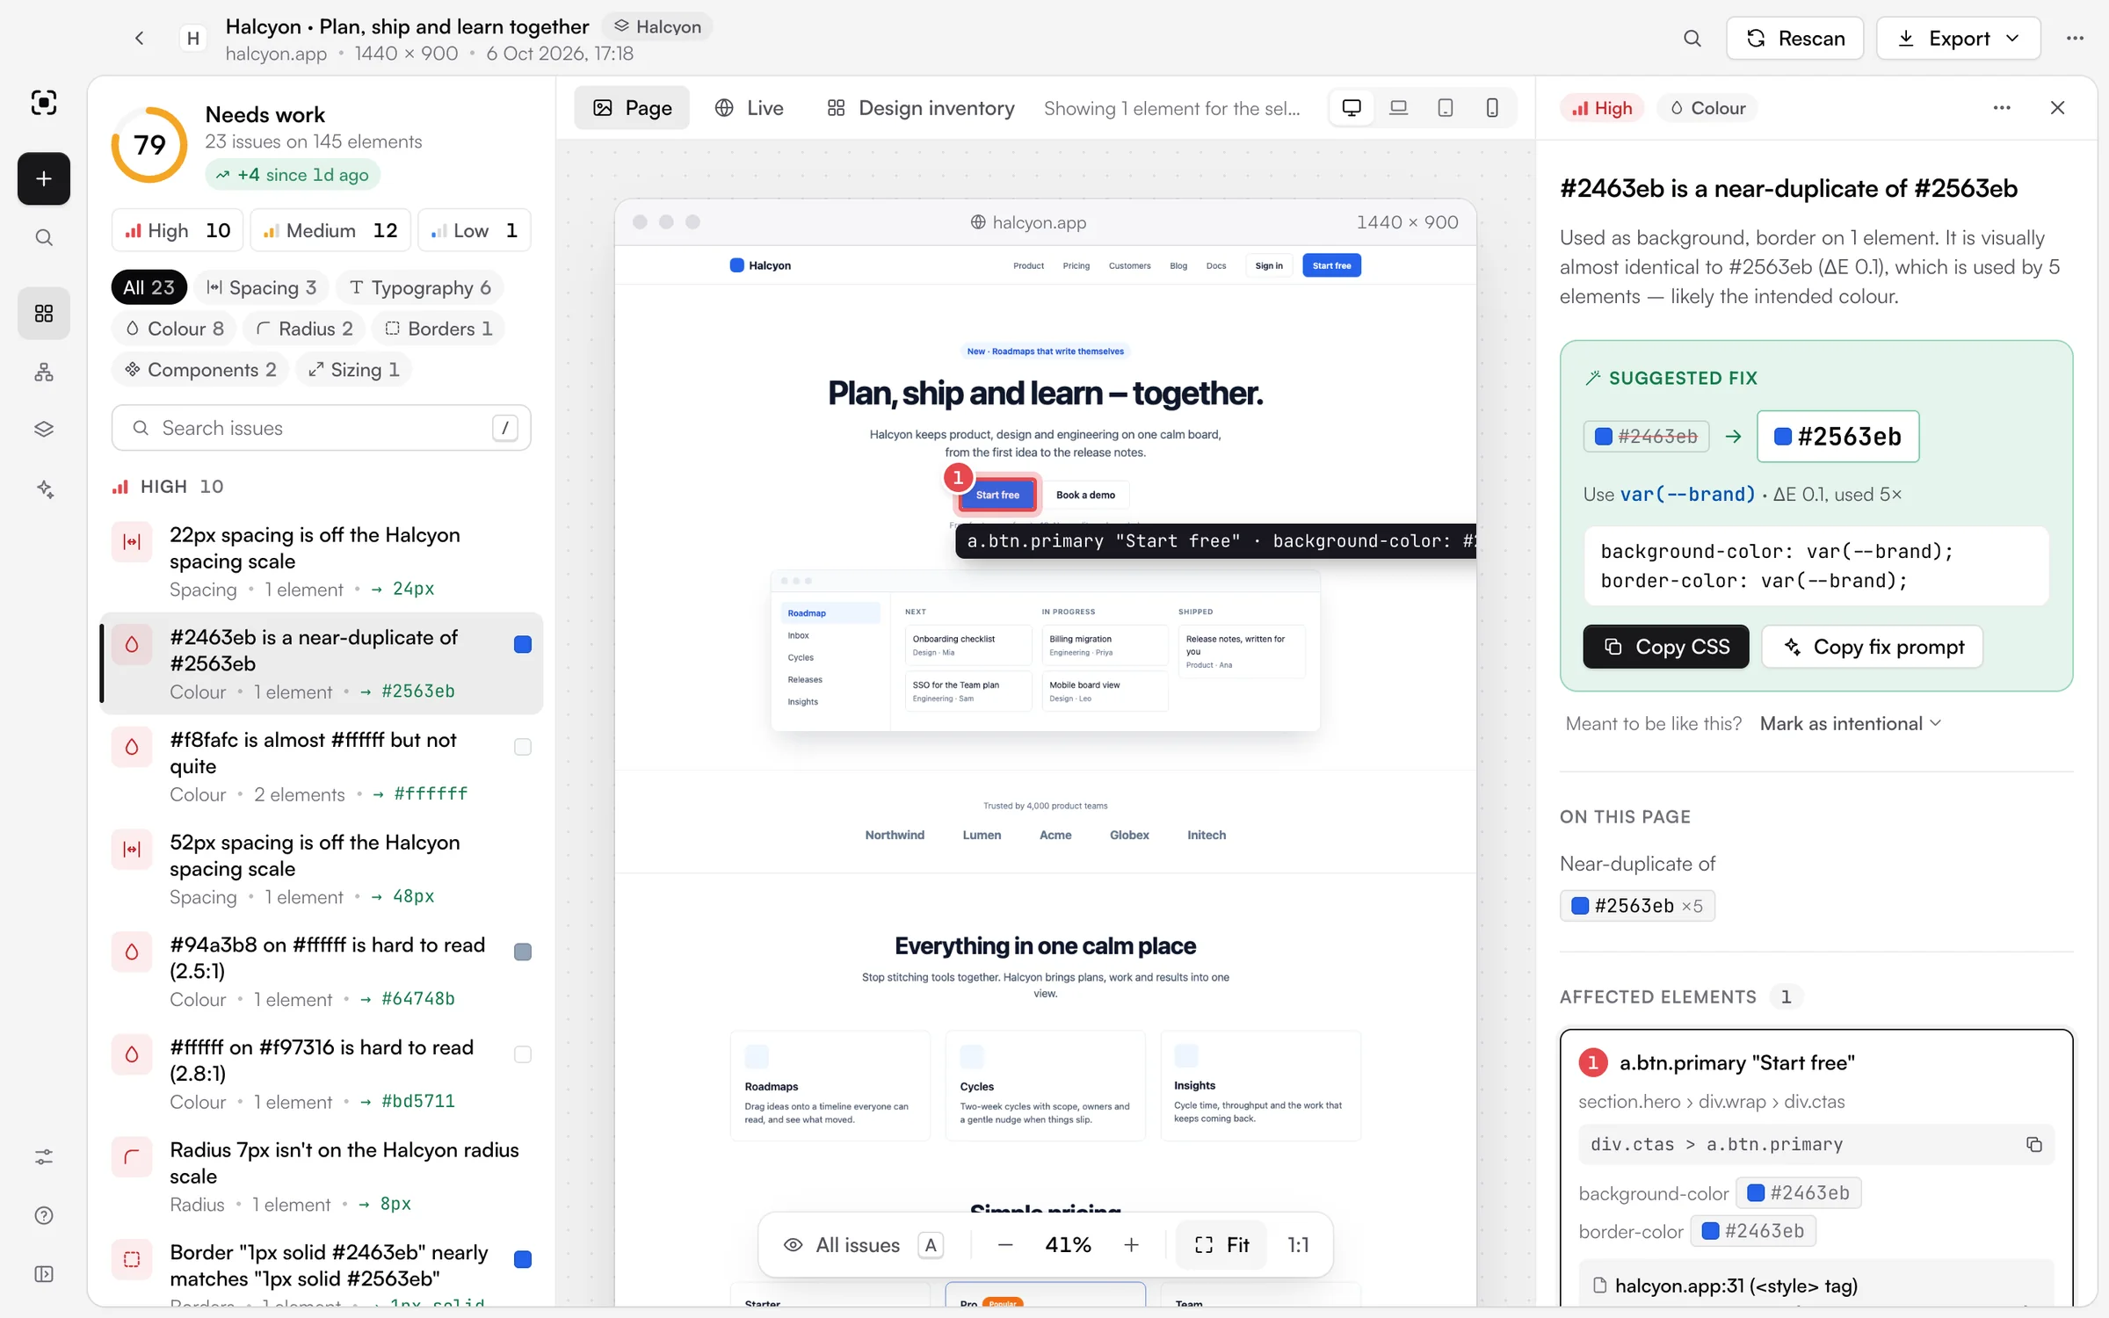Image resolution: width=2109 pixels, height=1318 pixels.
Task: Open the Export dropdown
Action: [1958, 38]
